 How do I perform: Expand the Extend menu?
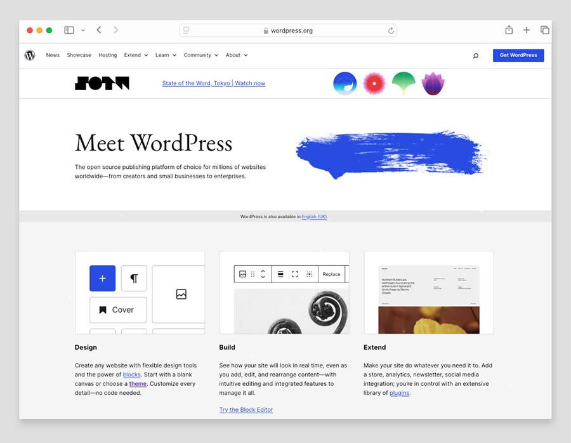(136, 55)
